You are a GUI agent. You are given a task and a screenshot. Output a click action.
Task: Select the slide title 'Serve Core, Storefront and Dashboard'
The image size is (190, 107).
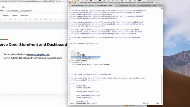(x=34, y=45)
